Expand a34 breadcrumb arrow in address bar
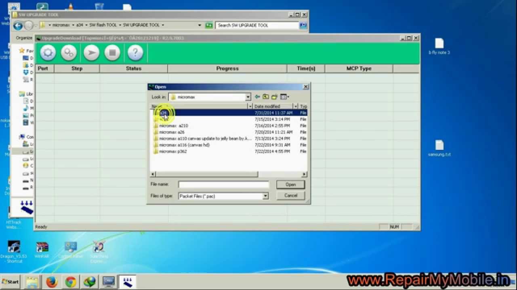 (85, 25)
